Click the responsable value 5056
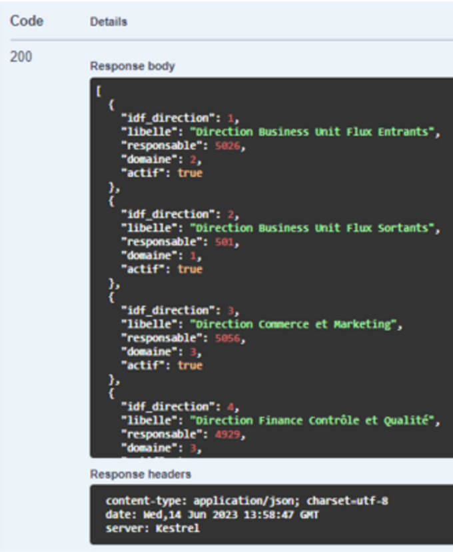Image resolution: width=453 pixels, height=552 pixels. [228, 338]
